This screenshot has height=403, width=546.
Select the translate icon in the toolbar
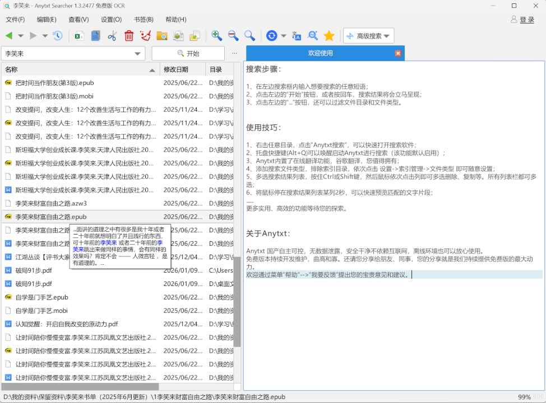[295, 35]
